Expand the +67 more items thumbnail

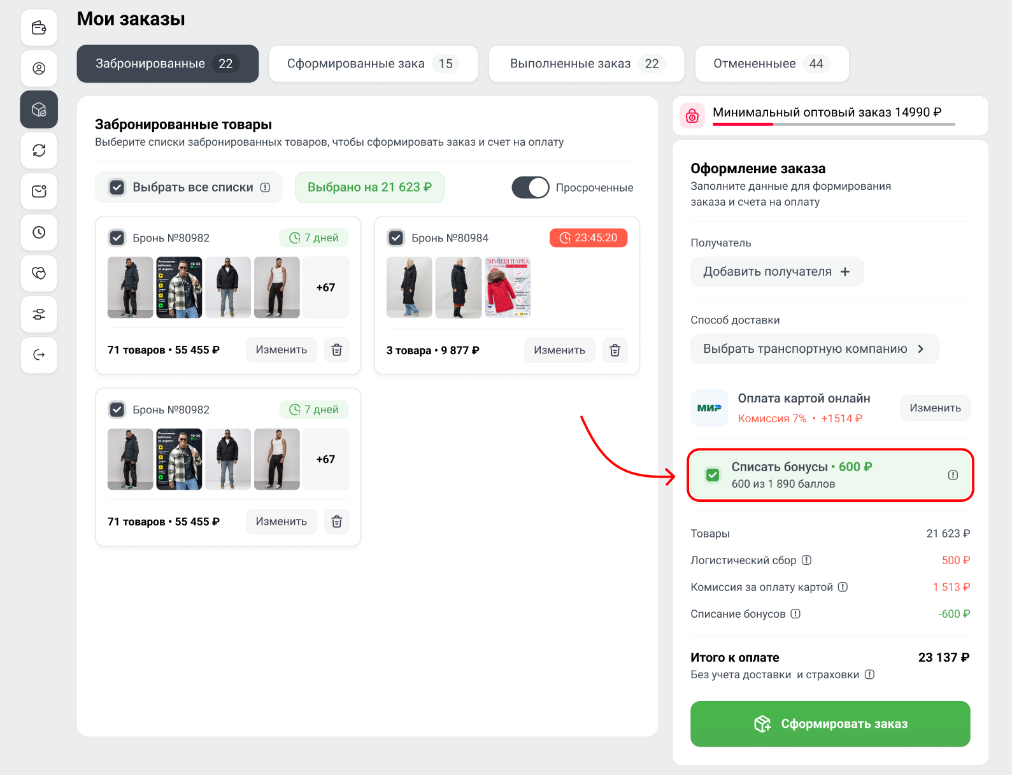pyautogui.click(x=325, y=287)
